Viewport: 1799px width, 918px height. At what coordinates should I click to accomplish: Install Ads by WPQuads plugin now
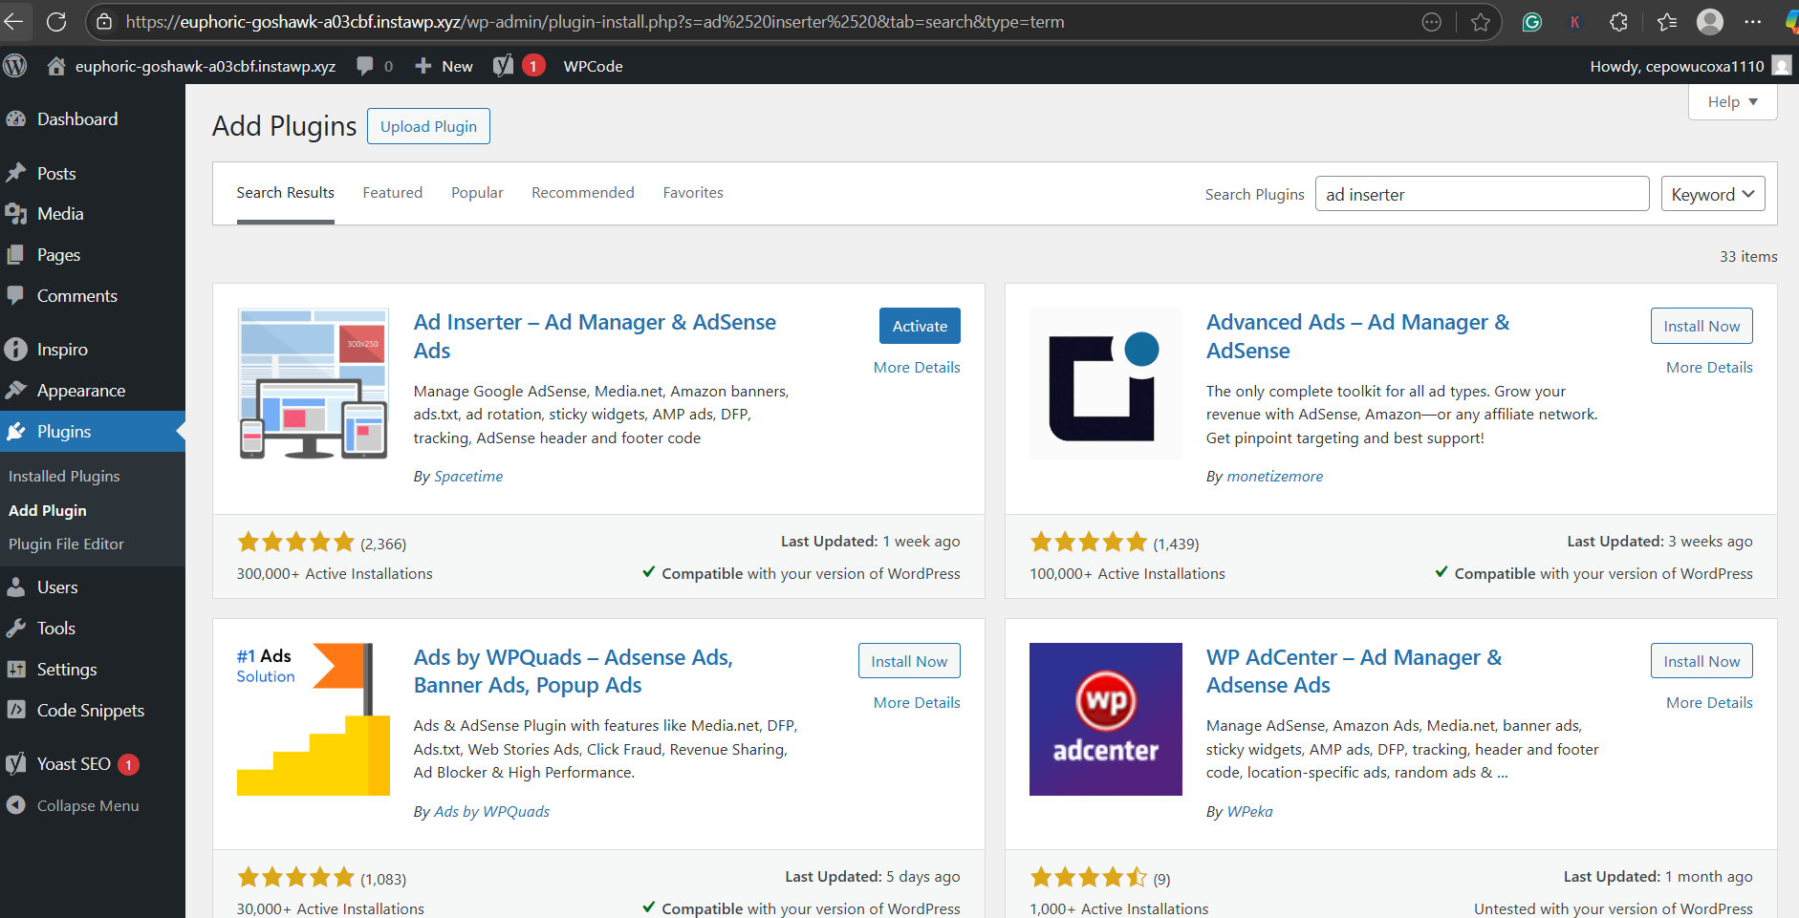909,661
